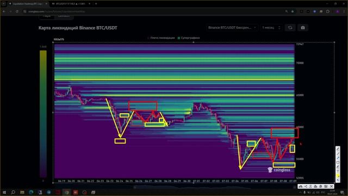Click the 07-01 date axis label
Image resolution: width=348 pixels, height=196 pixels.
tap(196, 181)
